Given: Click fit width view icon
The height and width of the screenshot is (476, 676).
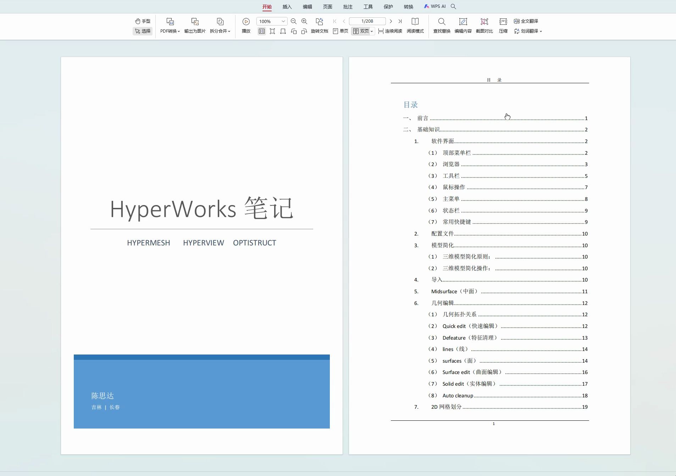Looking at the screenshot, I should tap(283, 31).
